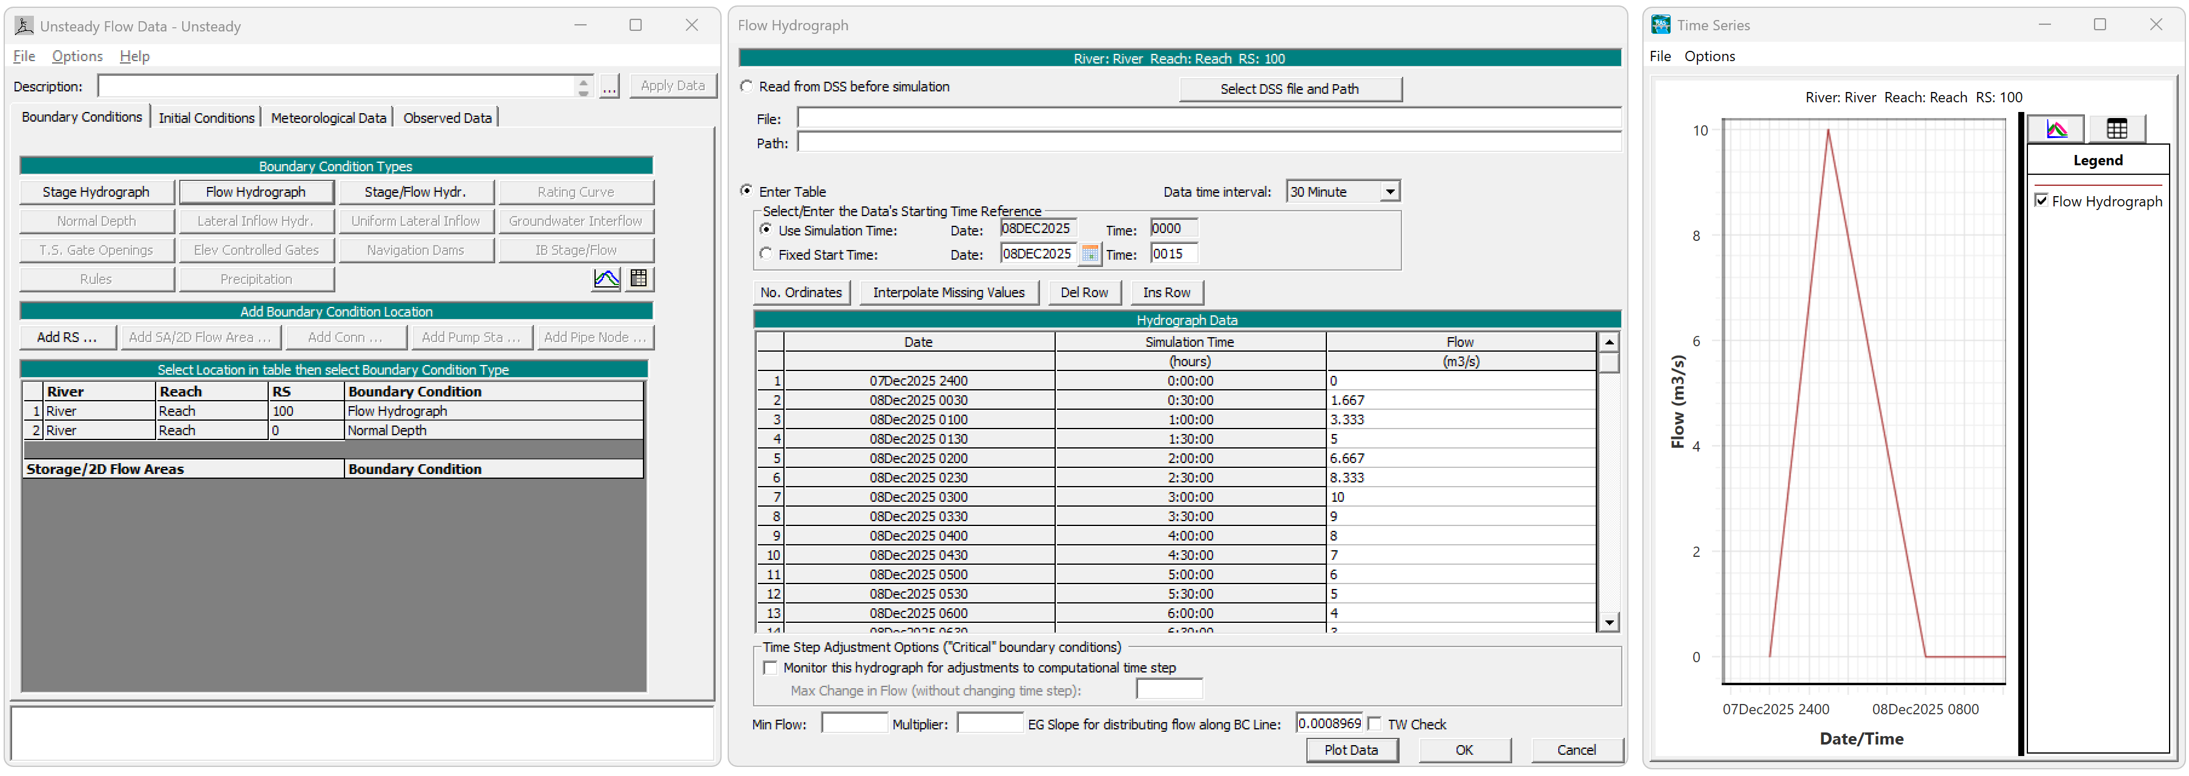Click the DSS Path input field
The width and height of the screenshot is (2189, 776).
[1208, 143]
